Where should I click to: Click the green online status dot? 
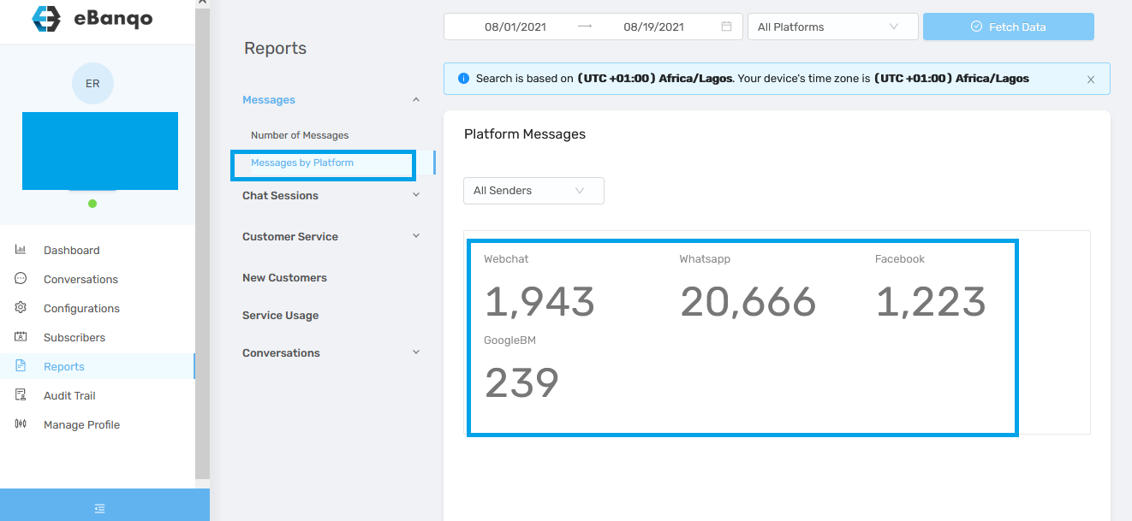coord(92,204)
